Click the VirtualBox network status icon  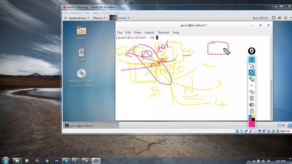(246, 131)
